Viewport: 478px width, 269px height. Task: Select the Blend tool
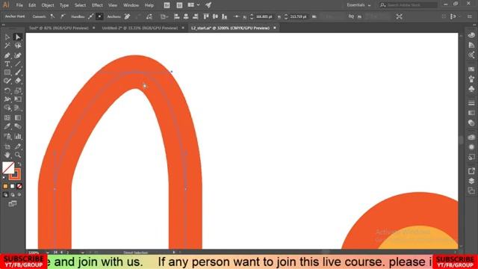tap(18, 126)
